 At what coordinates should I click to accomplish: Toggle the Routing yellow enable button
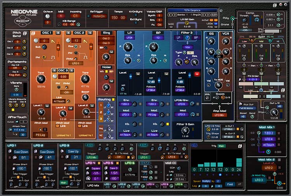pos(113,100)
